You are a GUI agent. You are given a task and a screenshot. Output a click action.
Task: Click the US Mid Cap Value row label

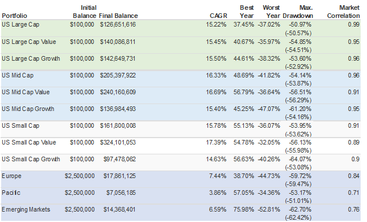[x=26, y=92]
